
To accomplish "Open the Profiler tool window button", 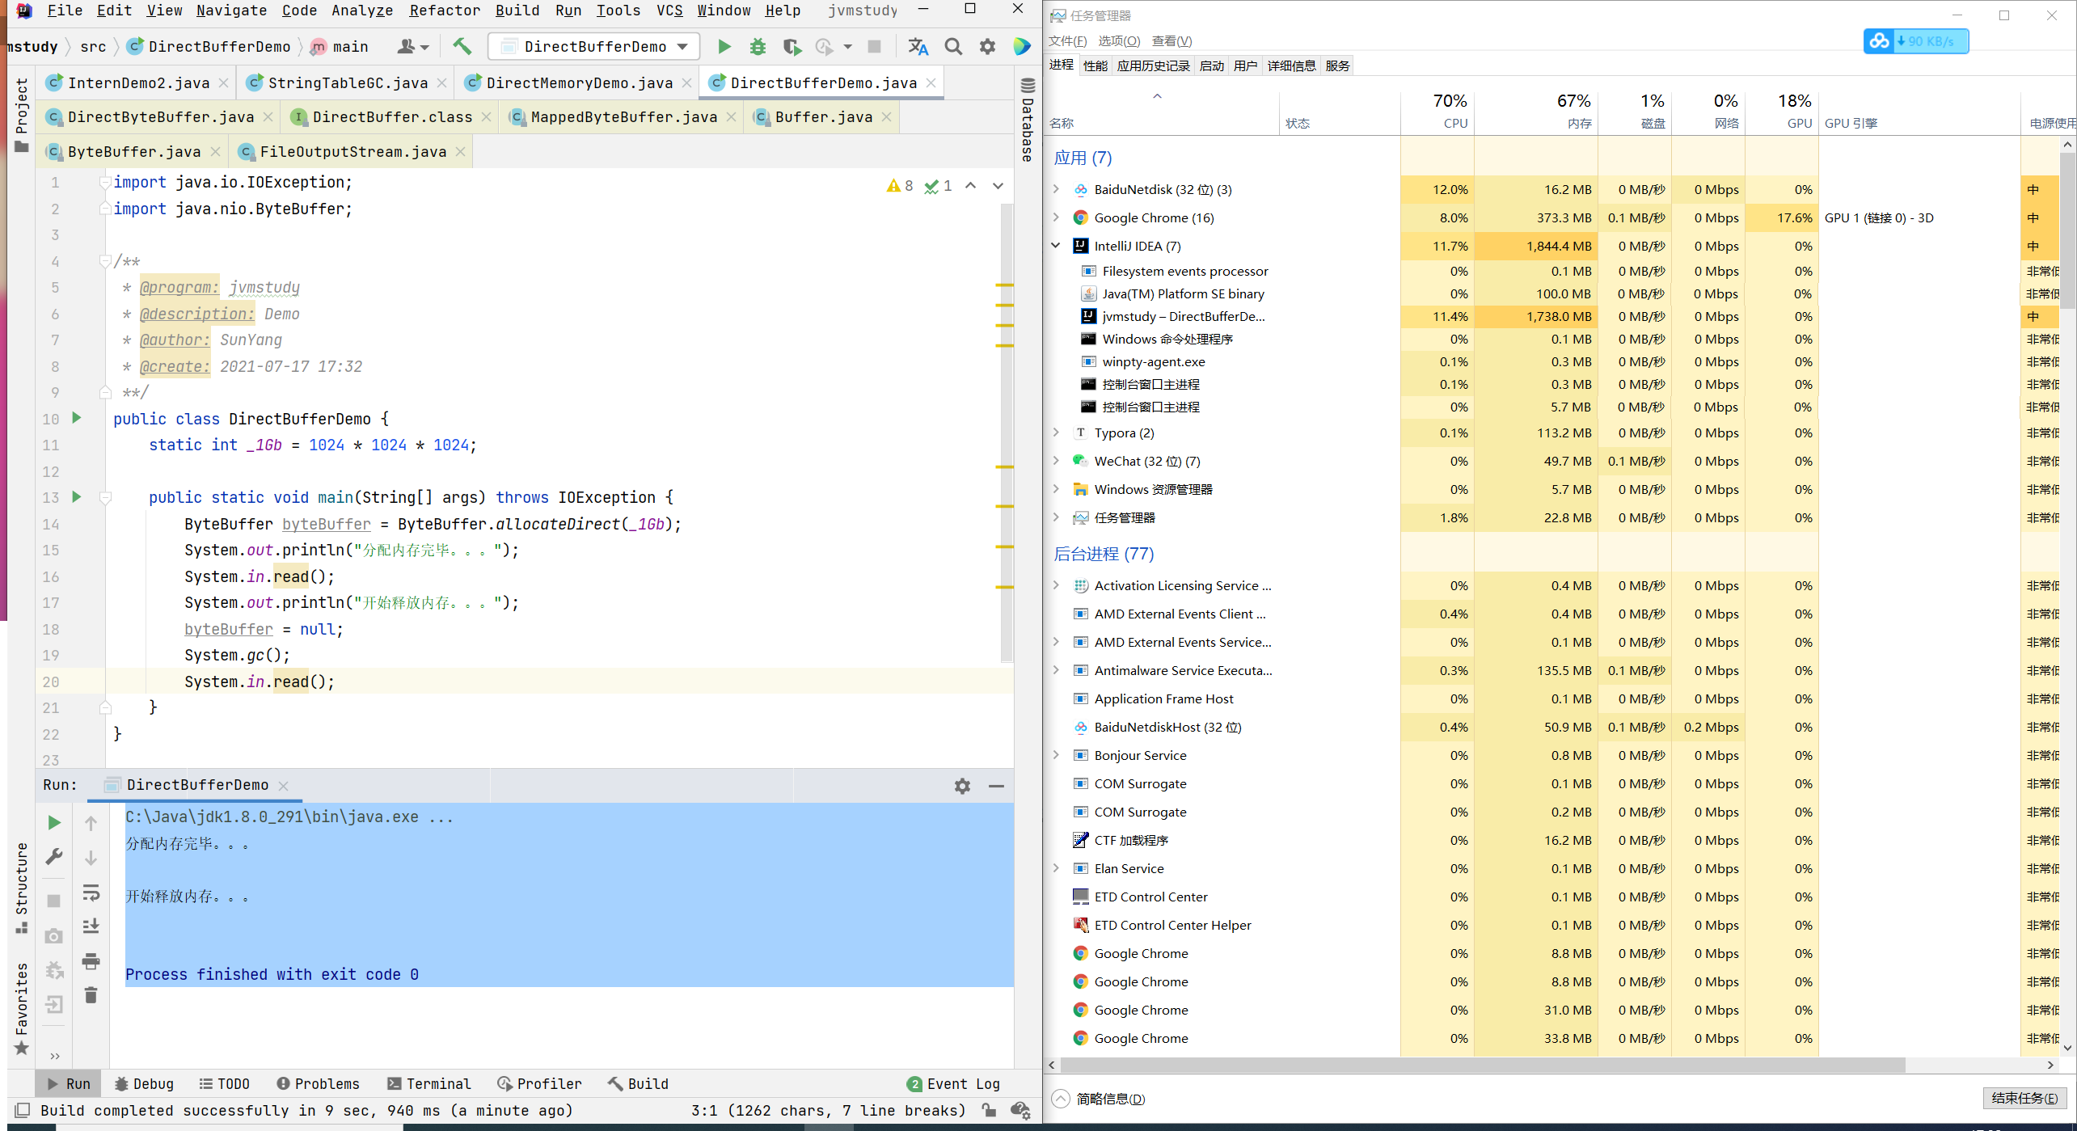I will [x=539, y=1083].
